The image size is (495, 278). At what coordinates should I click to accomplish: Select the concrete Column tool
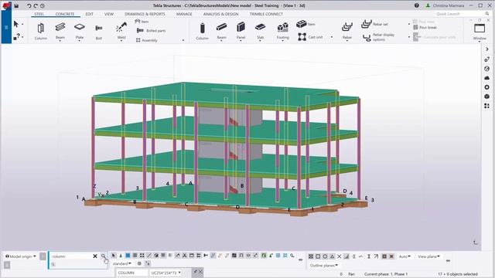click(x=202, y=31)
